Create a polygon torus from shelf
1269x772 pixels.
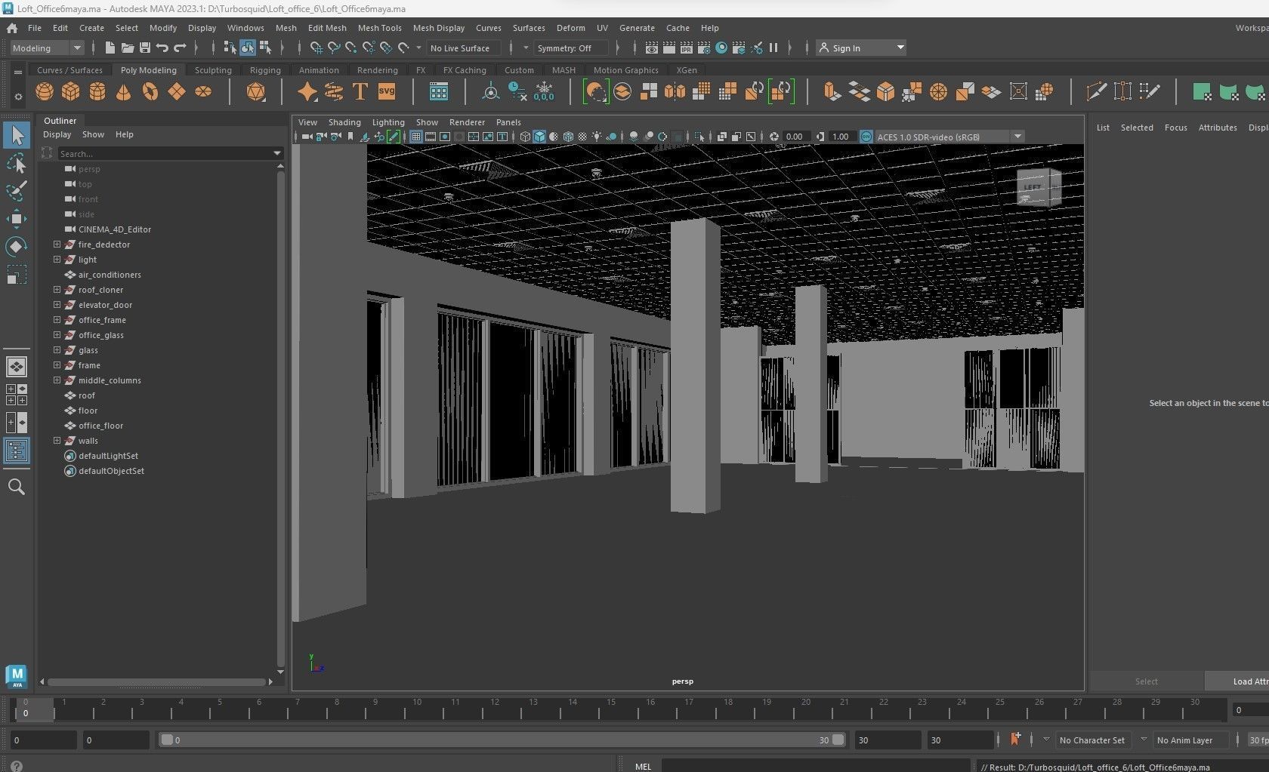pos(150,92)
